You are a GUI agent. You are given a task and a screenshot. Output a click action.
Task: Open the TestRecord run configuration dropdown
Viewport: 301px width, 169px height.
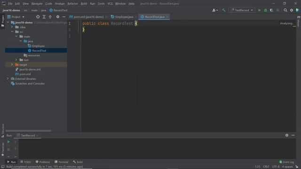click(x=242, y=10)
